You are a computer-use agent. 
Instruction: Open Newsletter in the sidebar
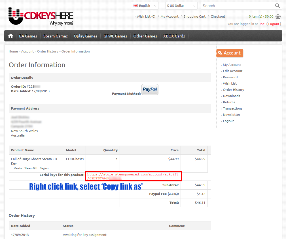(x=232, y=115)
